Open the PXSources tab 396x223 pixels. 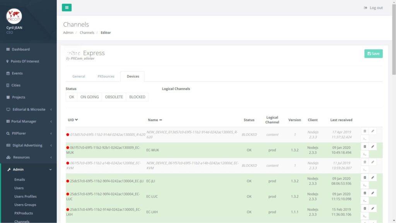[106, 76]
